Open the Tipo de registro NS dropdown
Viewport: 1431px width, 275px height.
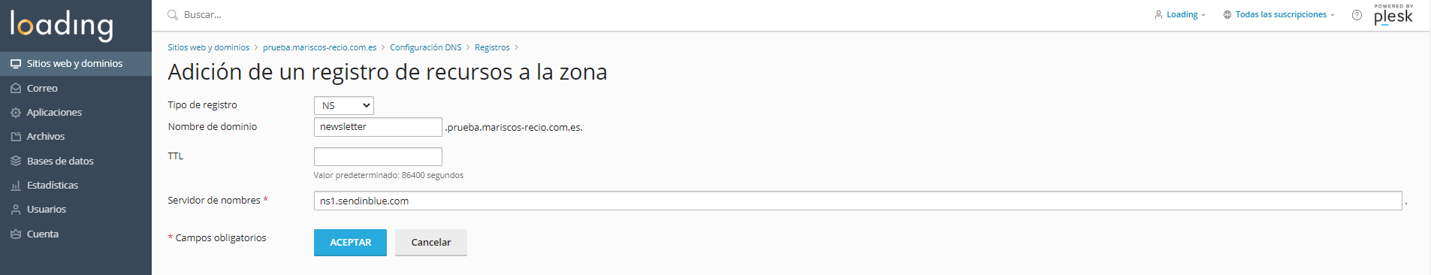344,105
